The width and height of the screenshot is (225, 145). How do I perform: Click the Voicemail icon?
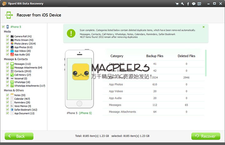12,79
